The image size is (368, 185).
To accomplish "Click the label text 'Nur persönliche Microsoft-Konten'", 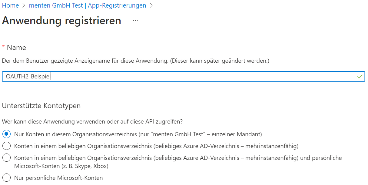I will tap(58, 178).
